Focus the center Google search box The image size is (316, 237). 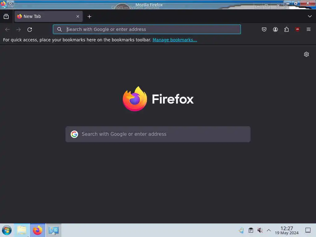point(158,134)
